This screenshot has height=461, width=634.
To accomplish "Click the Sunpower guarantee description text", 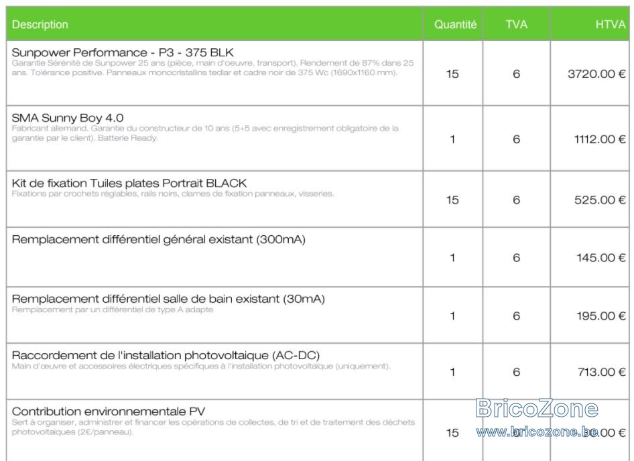I will pos(212,68).
